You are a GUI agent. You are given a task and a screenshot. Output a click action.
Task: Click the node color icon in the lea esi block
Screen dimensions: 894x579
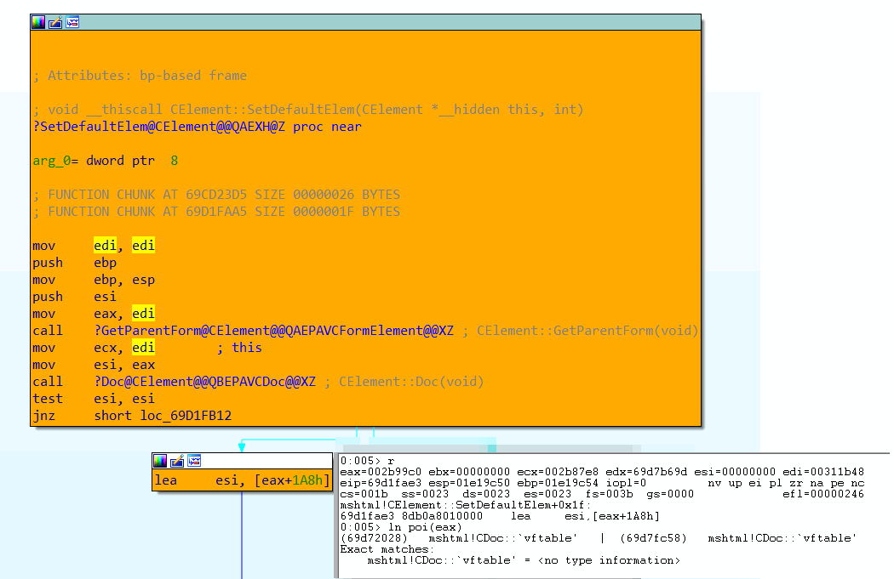coord(160,461)
